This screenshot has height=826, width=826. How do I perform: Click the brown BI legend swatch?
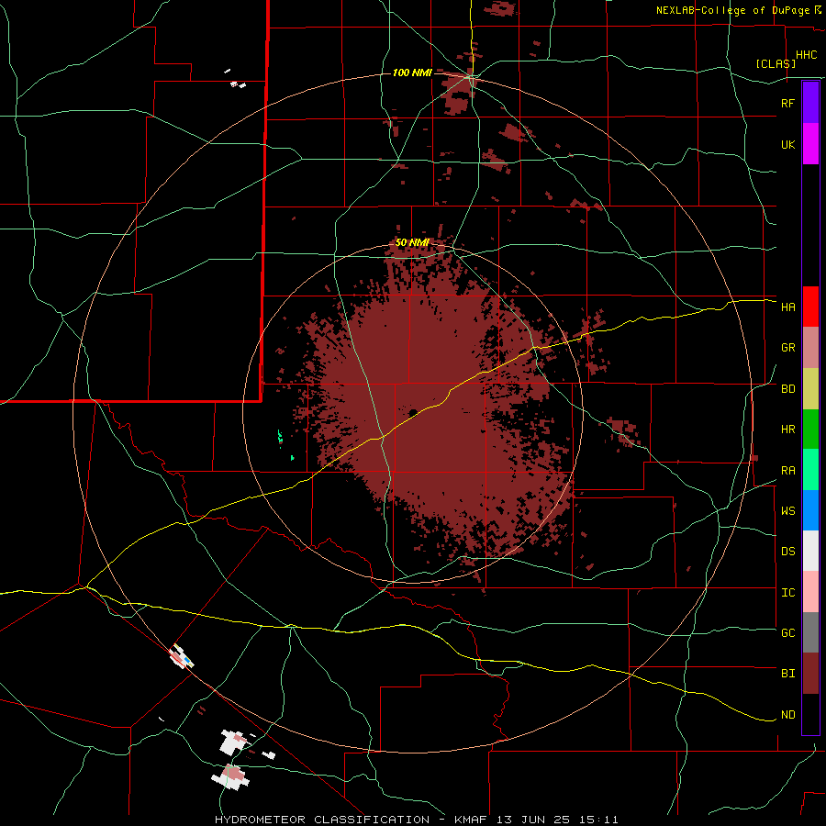(810, 674)
